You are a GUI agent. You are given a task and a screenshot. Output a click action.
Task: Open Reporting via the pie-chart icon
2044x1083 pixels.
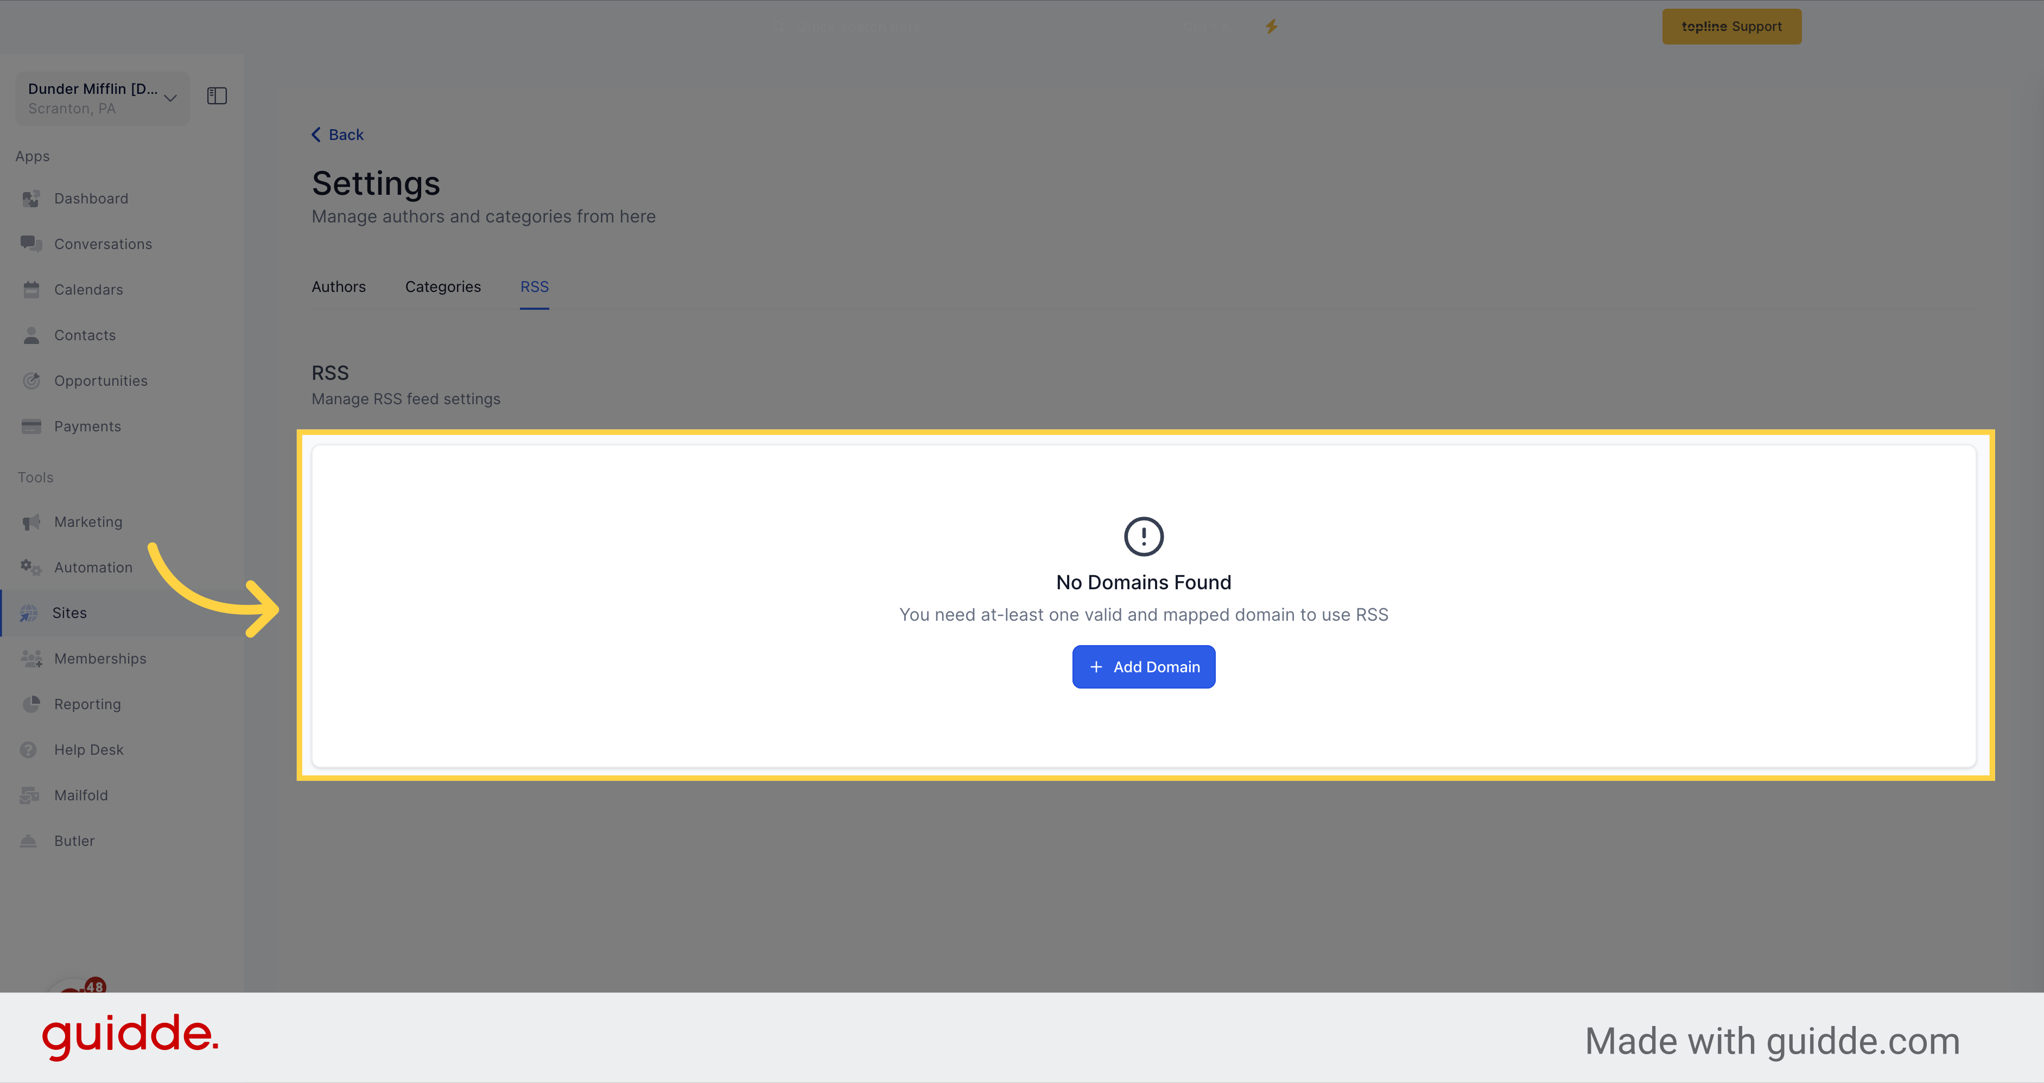coord(31,704)
